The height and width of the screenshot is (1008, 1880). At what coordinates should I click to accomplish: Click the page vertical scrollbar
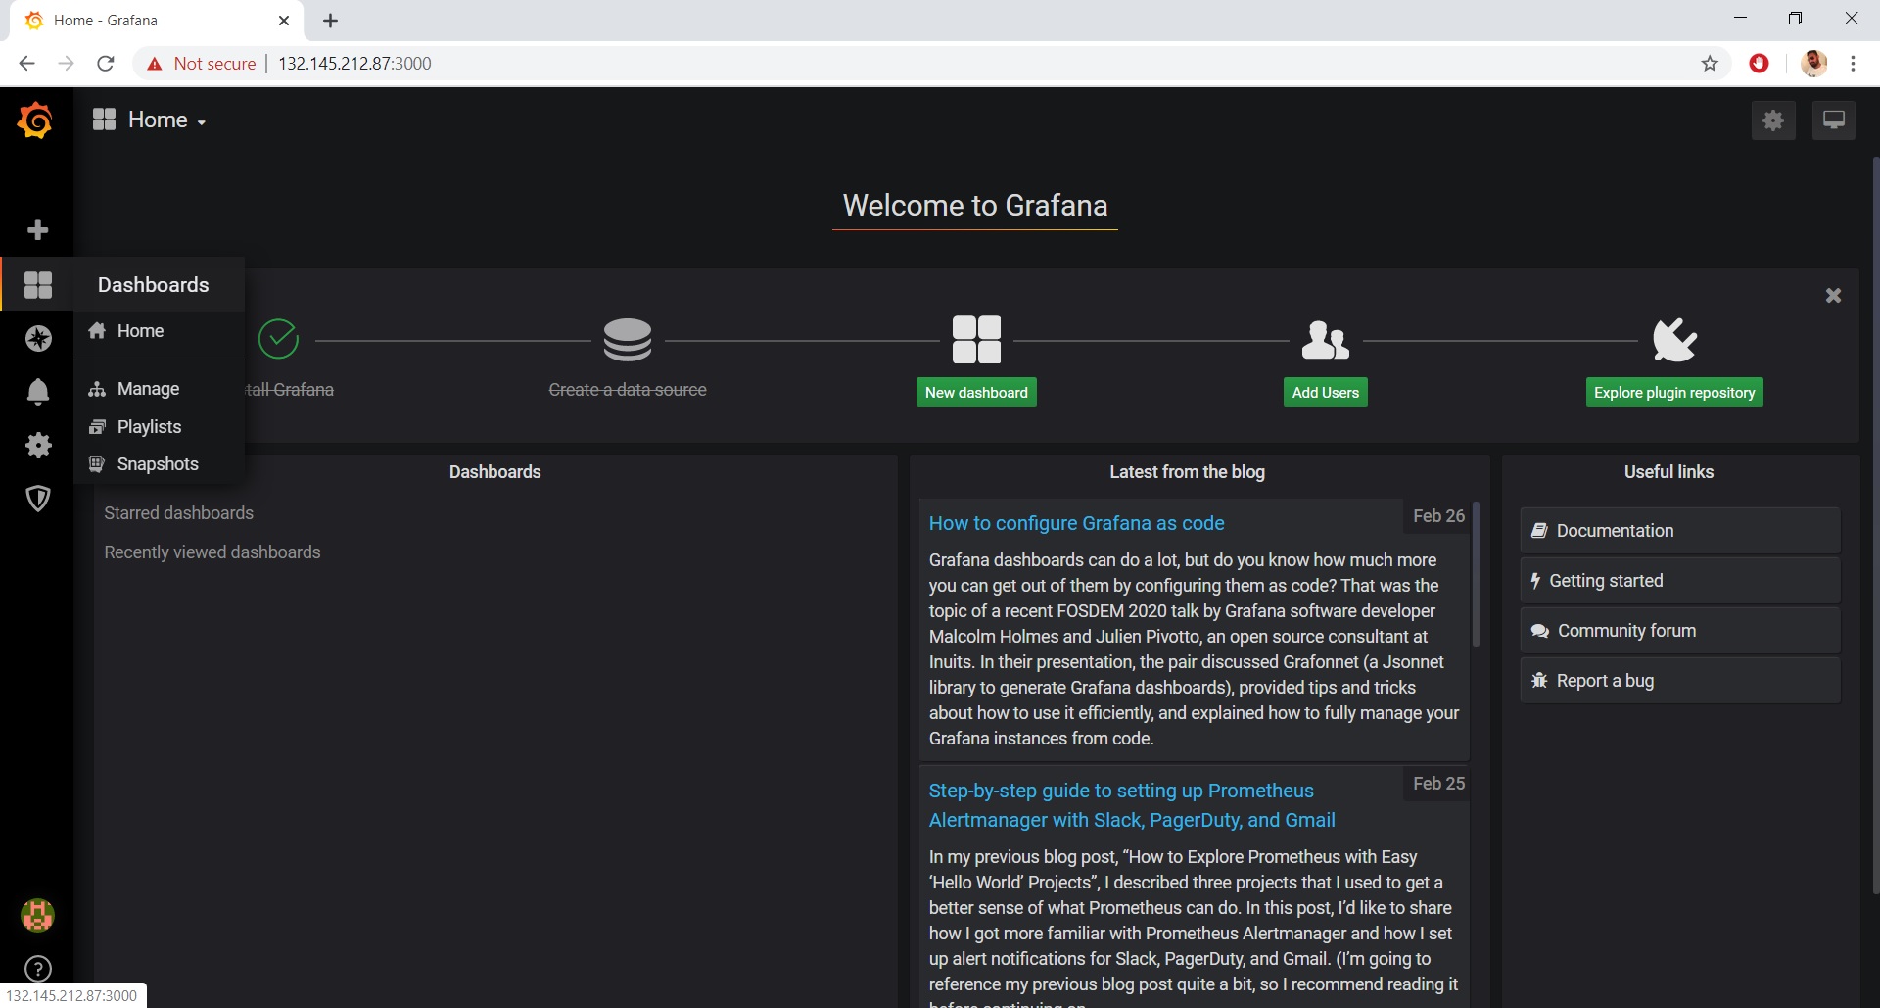[1875, 524]
